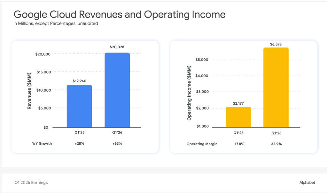Select the 32.9% operating margin value

[276, 144]
